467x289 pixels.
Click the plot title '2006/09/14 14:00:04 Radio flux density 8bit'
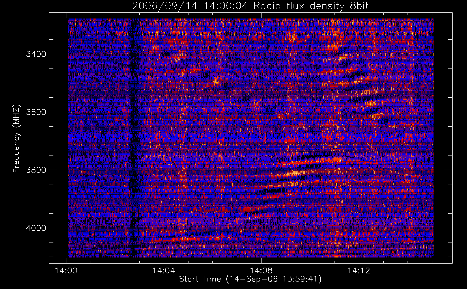point(250,6)
